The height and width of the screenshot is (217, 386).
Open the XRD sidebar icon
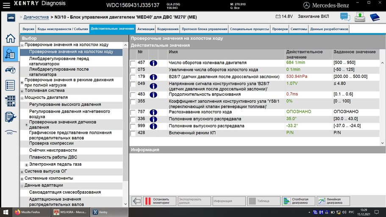(10, 133)
